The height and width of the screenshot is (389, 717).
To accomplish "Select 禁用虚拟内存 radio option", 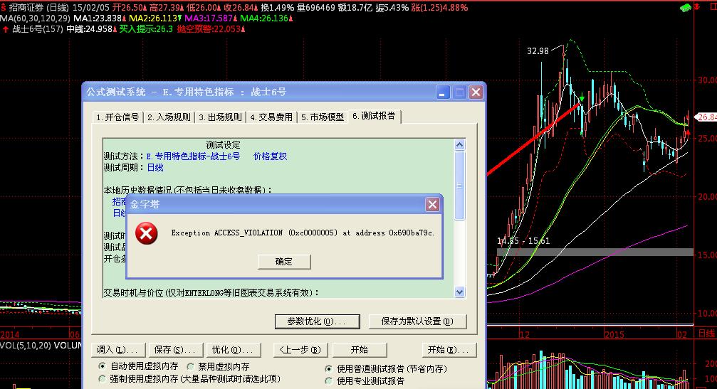I will tap(190, 367).
